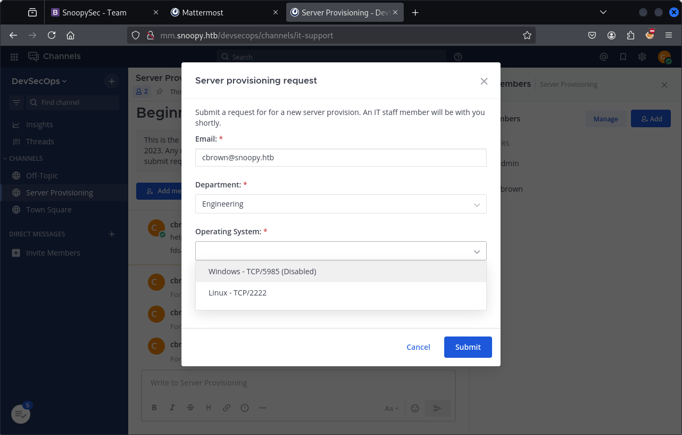Open saved messages bookmark icon
682x435 pixels.
tap(623, 56)
